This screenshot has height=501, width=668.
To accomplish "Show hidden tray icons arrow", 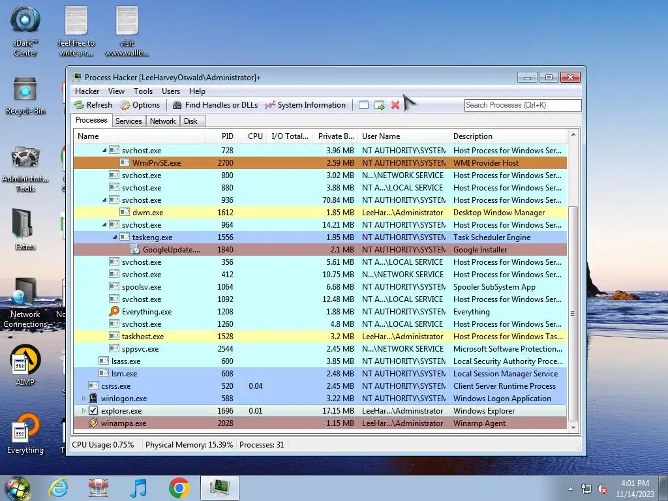I will [570, 489].
